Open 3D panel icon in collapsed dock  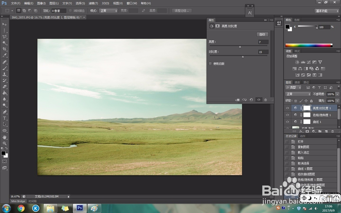tap(279, 23)
